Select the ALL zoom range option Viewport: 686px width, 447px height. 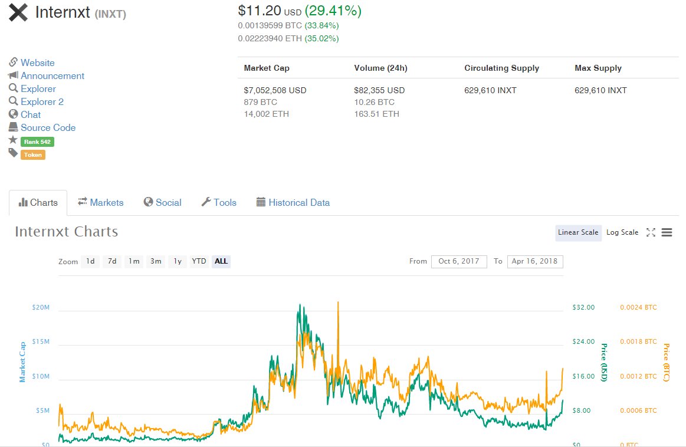click(221, 261)
